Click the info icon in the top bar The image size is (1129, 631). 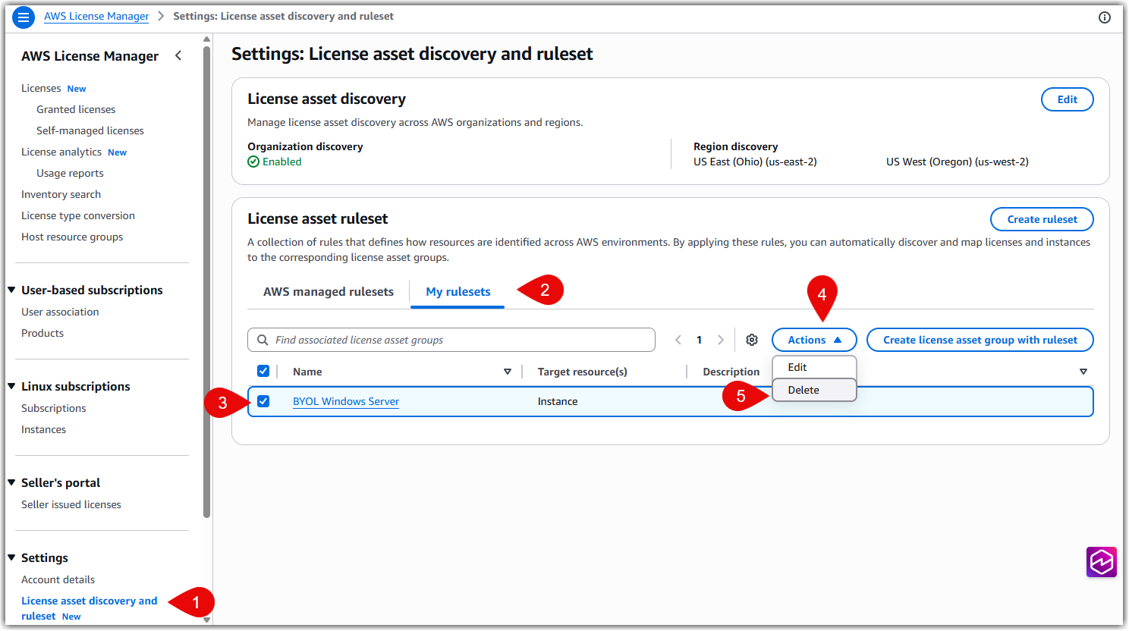pos(1105,17)
